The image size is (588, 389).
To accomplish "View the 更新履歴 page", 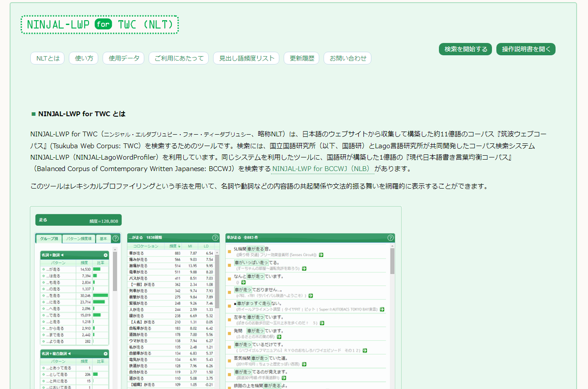I will point(302,58).
